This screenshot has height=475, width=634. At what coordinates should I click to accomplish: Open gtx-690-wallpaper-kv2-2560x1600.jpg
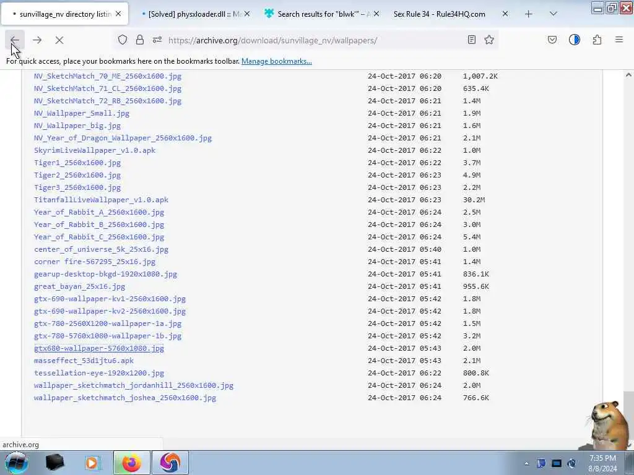[110, 311]
